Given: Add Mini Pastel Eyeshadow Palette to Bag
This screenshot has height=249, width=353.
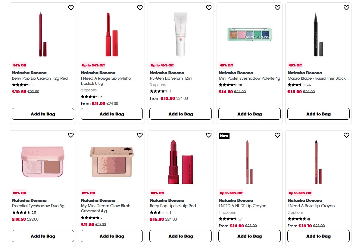Looking at the screenshot, I should pyautogui.click(x=249, y=114).
